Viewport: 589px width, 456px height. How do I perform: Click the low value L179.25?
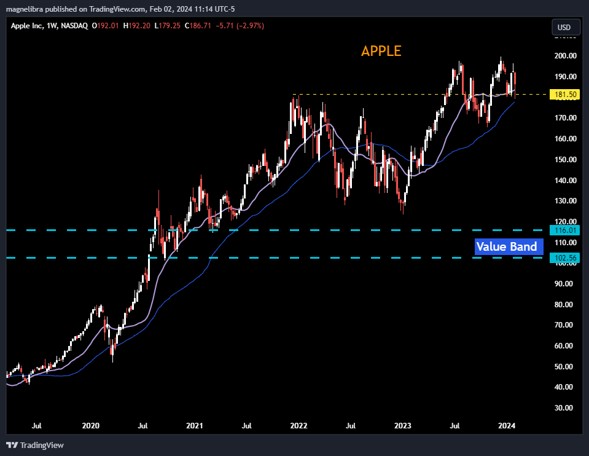168,26
